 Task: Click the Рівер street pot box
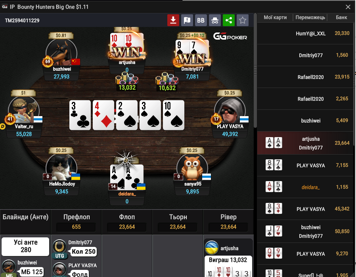228,227
